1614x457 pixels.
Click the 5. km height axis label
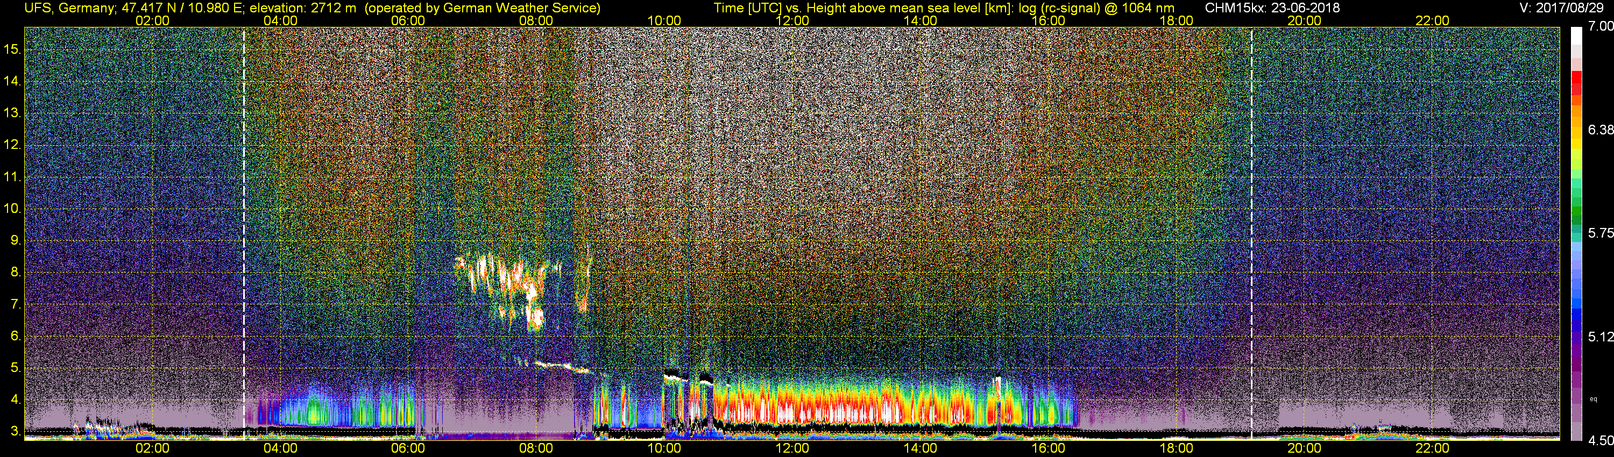click(x=16, y=367)
